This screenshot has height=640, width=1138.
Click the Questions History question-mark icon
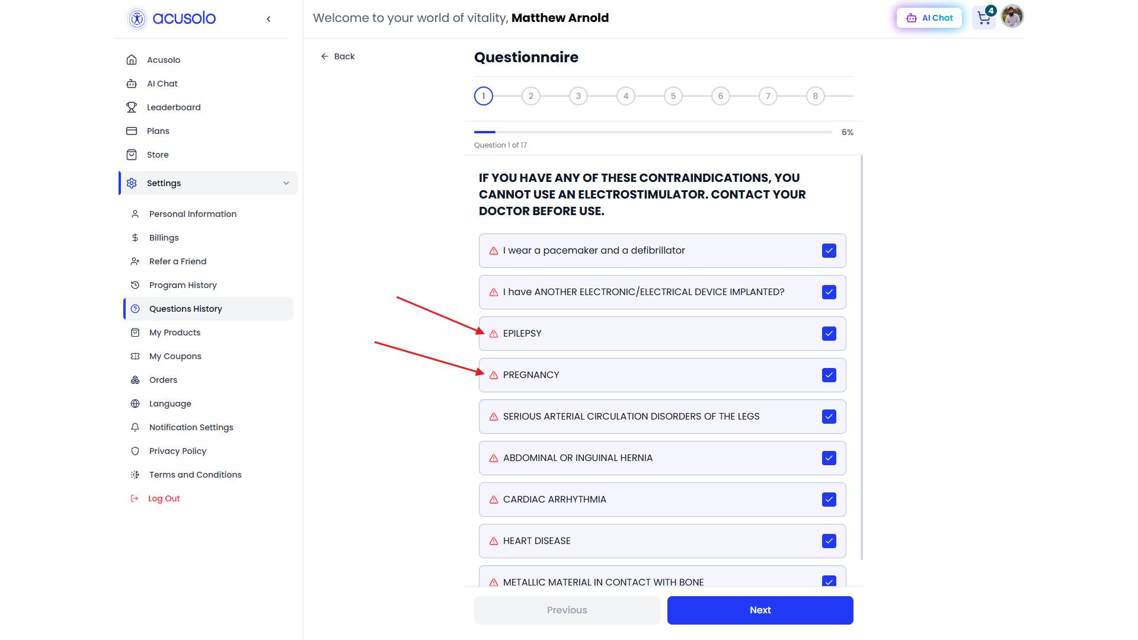click(135, 309)
